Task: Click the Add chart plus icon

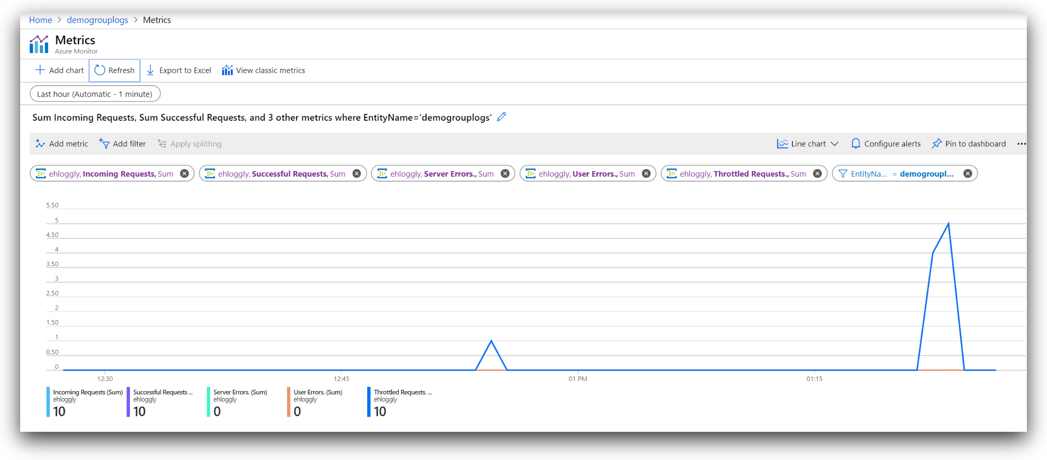Action: (x=40, y=70)
